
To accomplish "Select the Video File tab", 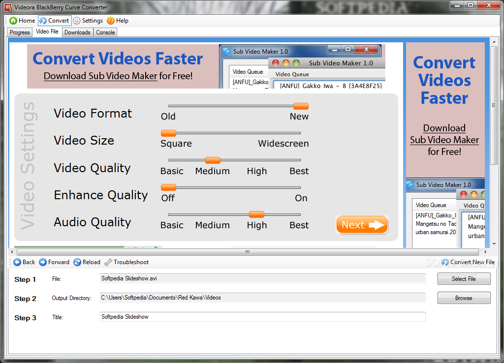I will pyautogui.click(x=47, y=31).
